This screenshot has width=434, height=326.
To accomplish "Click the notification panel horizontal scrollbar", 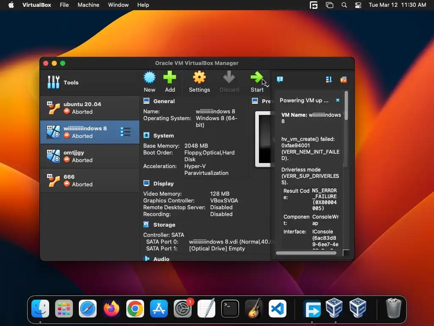I will 306,253.
